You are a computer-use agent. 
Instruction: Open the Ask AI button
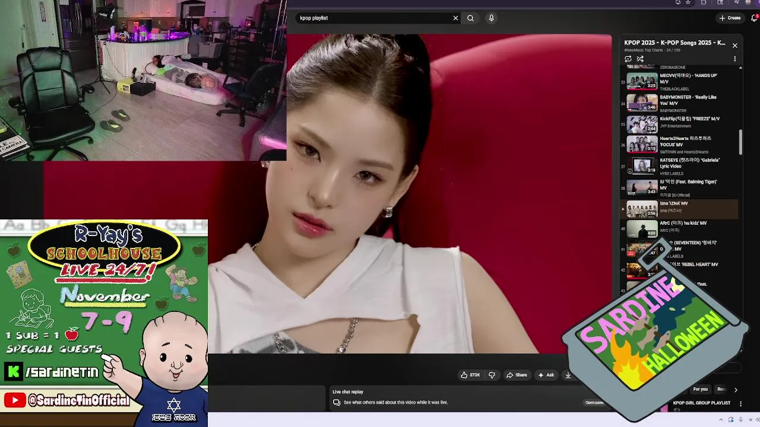point(546,375)
